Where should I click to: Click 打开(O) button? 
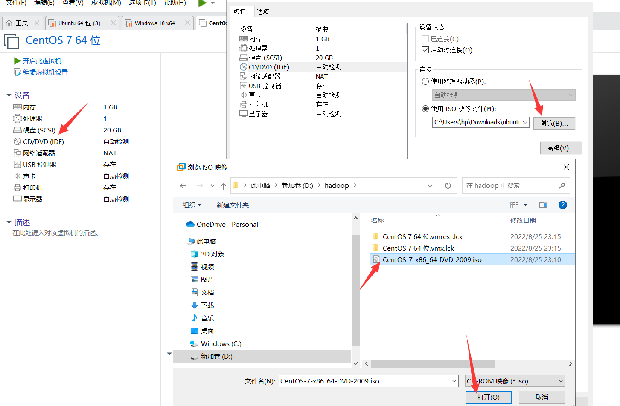coord(489,397)
